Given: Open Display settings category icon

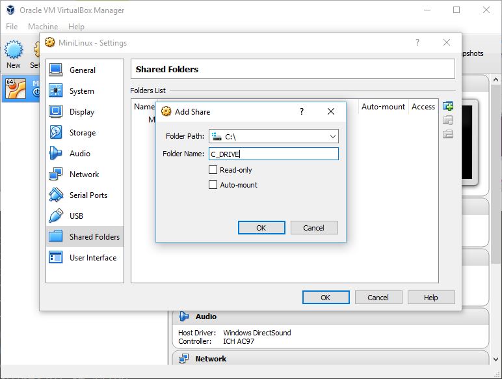Looking at the screenshot, I should 56,111.
